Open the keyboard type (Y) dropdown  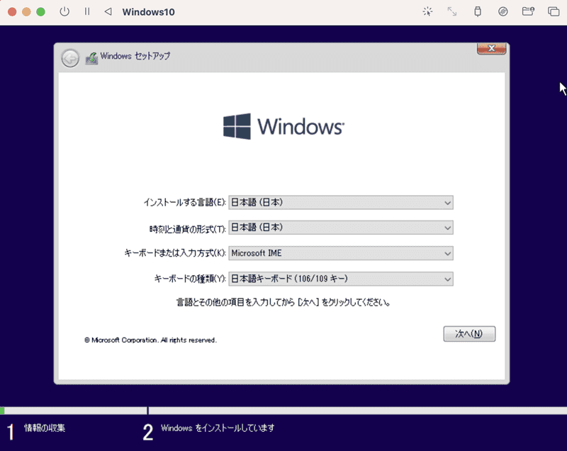point(341,279)
